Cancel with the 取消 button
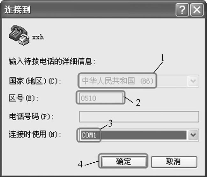207x177 pixels. pos(174,162)
